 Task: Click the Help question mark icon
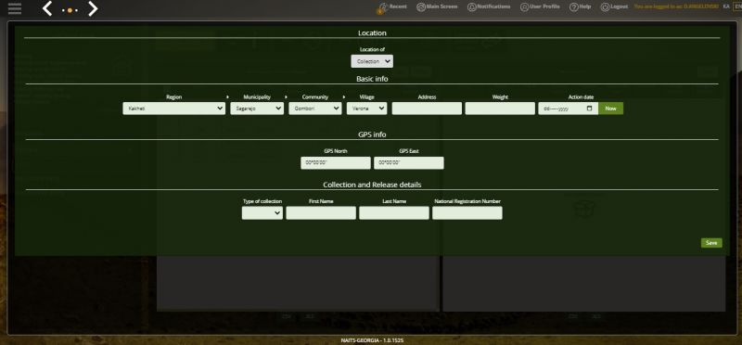click(x=573, y=7)
